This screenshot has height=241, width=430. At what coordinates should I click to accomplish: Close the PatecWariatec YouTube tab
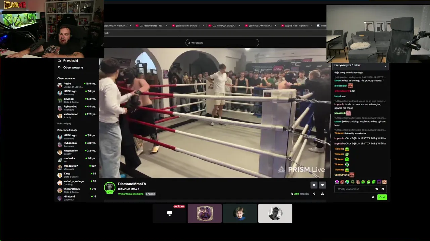click(x=167, y=26)
